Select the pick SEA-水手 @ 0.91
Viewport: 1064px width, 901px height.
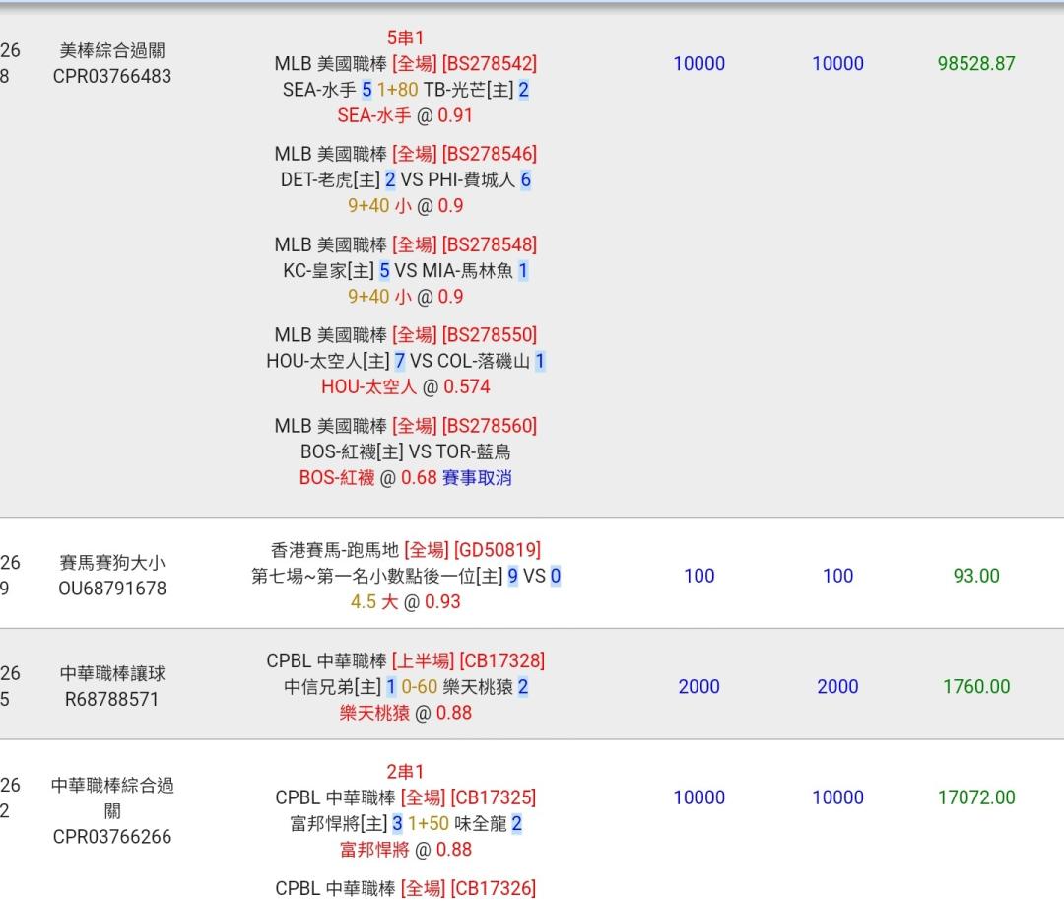coord(405,115)
